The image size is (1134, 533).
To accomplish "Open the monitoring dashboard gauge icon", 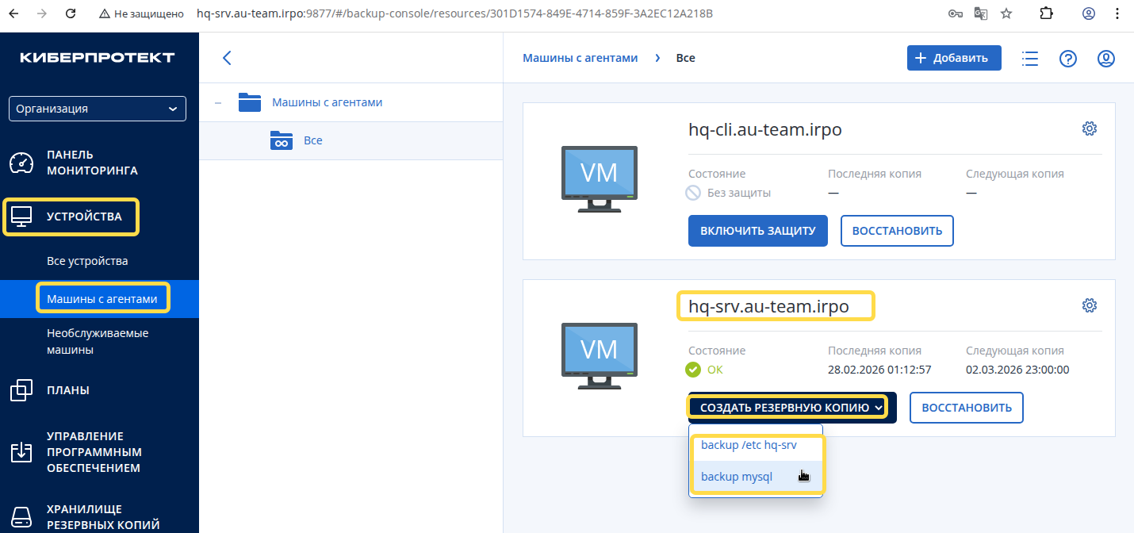I will tap(21, 163).
